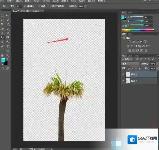The width and height of the screenshot is (159, 150).
Task: Toggle lock all padlock in Layers panel
Action: 140,69
